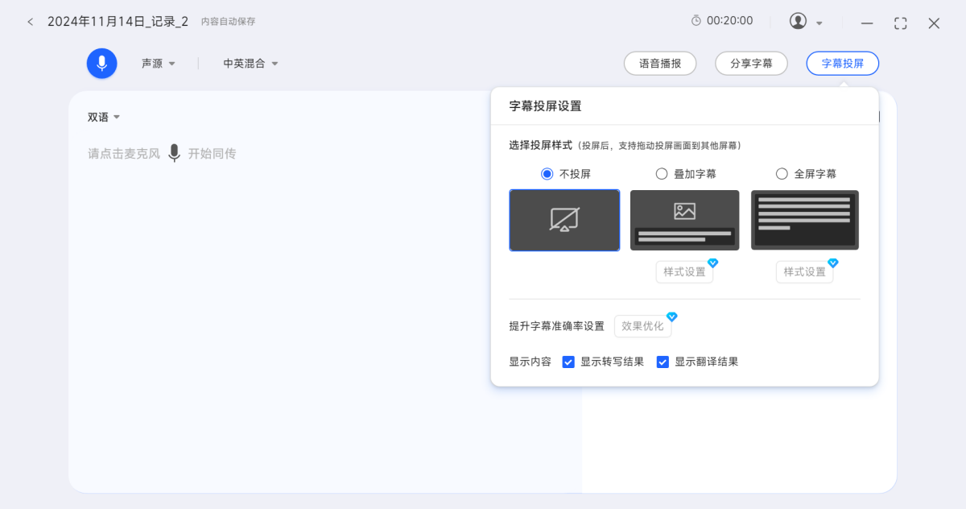Click the user account avatar icon

pos(798,22)
